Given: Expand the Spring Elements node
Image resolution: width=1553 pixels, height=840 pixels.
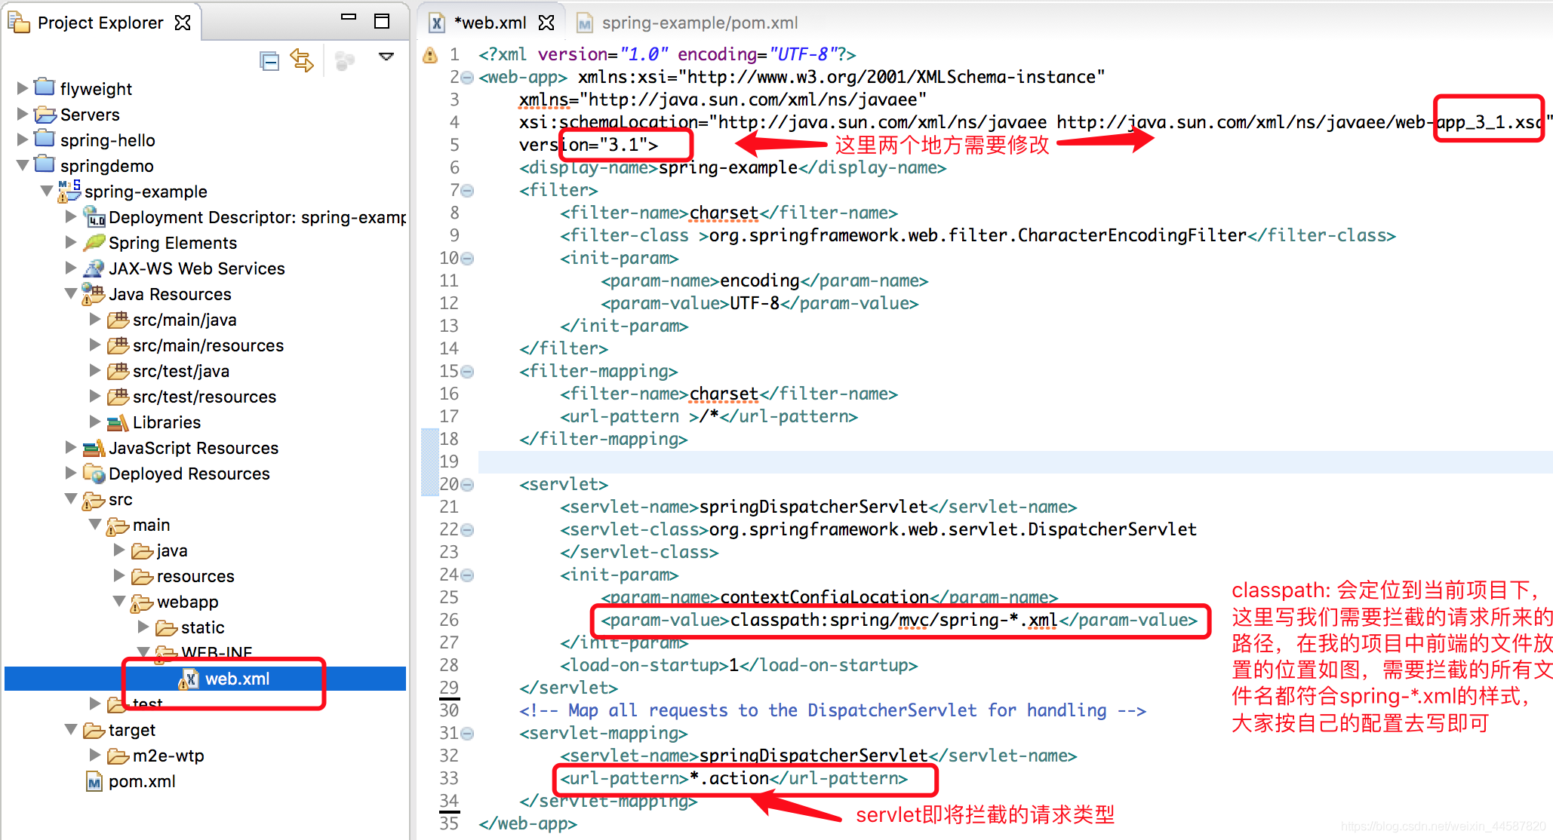Looking at the screenshot, I should coord(71,242).
